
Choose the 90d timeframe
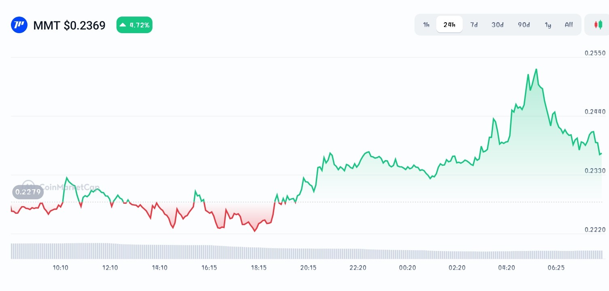[524, 25]
